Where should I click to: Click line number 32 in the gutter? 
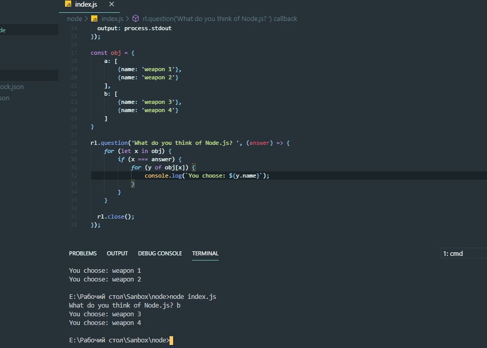[74, 176]
